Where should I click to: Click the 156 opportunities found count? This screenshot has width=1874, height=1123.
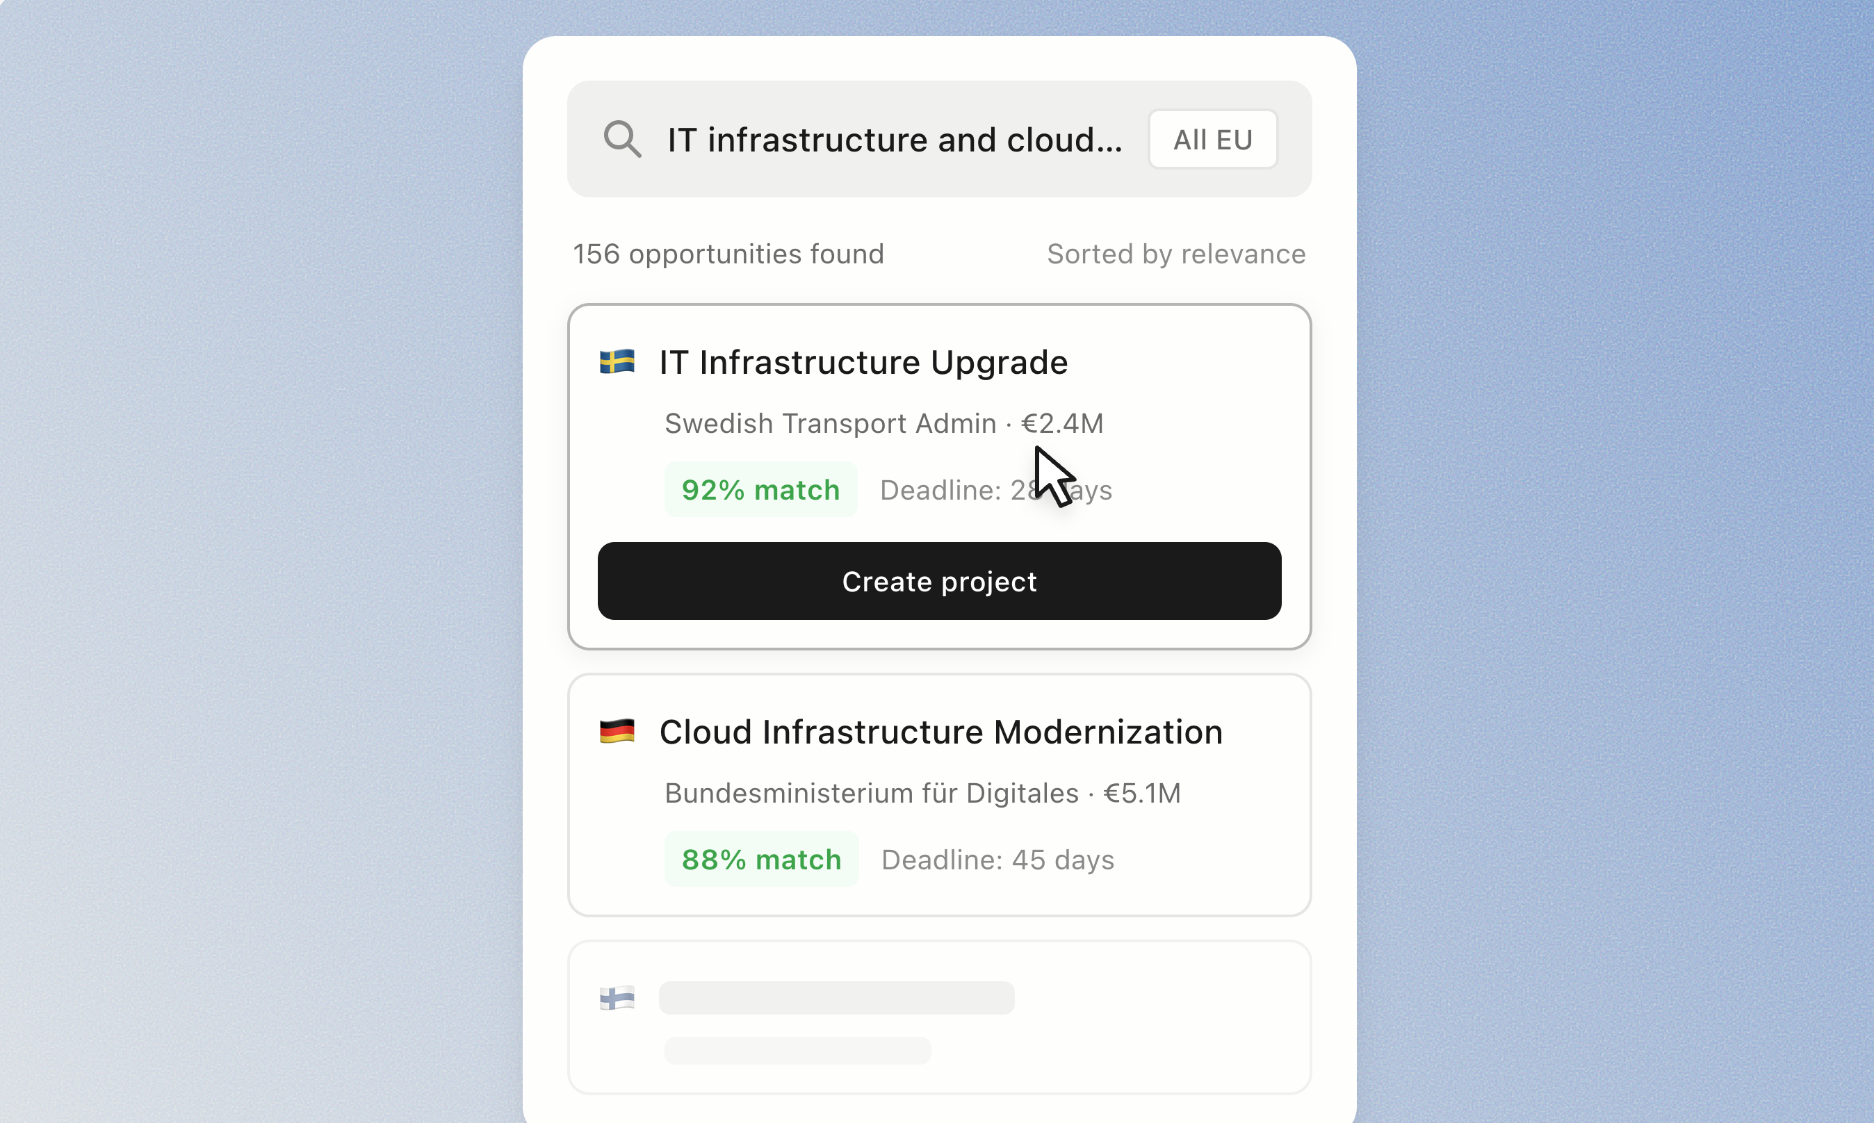tap(728, 254)
